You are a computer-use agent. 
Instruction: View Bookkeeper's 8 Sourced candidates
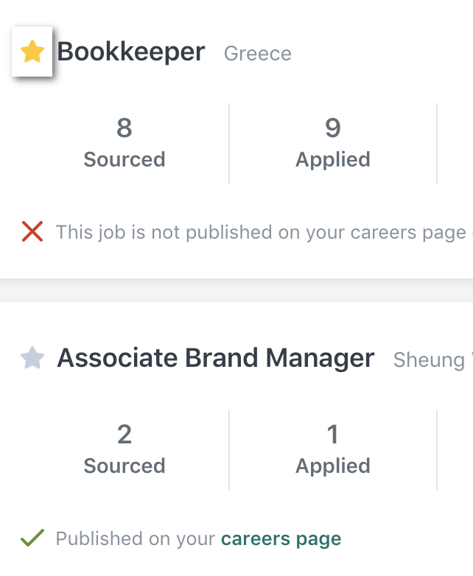pos(125,144)
